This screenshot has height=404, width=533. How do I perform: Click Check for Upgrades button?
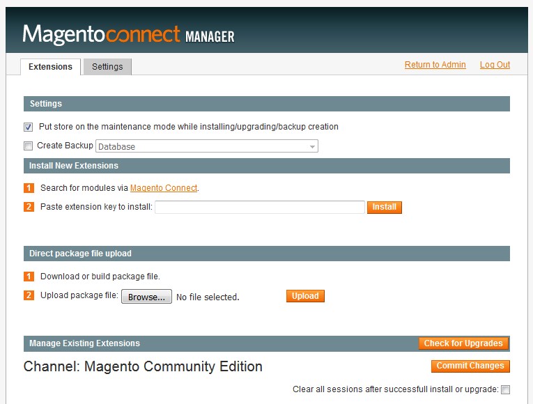(x=463, y=343)
